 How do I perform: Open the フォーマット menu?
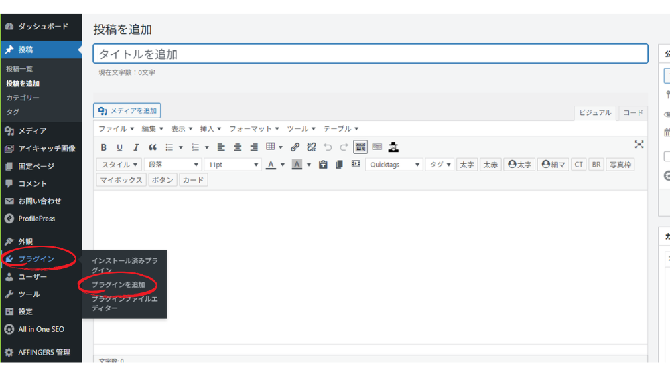click(x=254, y=129)
